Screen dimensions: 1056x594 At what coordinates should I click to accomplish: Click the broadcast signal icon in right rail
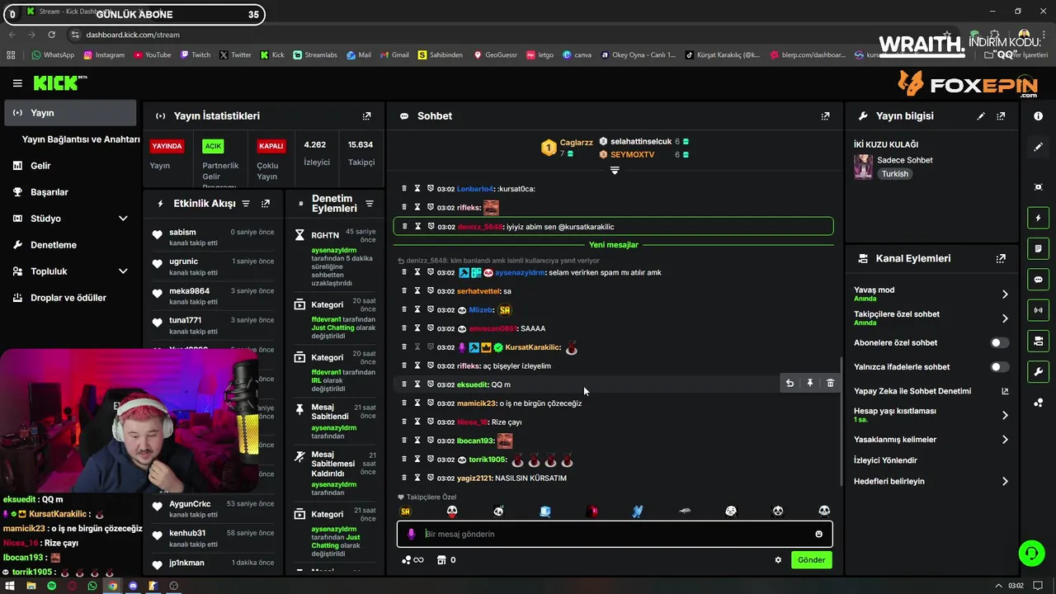click(1038, 310)
